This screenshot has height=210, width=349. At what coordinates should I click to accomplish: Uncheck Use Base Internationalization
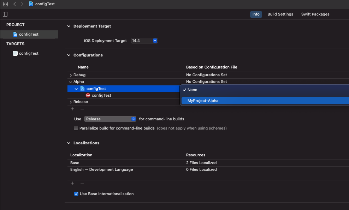click(76, 194)
